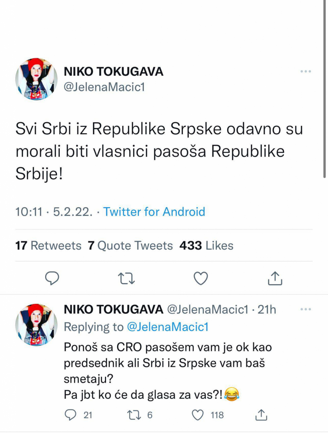The image size is (328, 433).
Task: Open the reply composer via the reply icon
Action: coord(52,278)
